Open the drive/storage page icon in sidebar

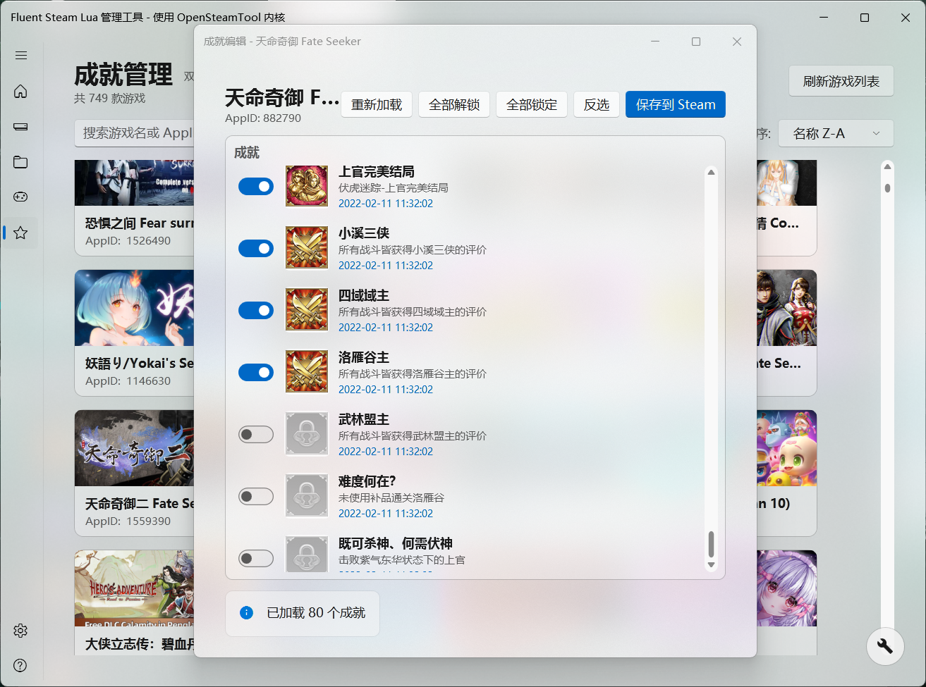(21, 127)
